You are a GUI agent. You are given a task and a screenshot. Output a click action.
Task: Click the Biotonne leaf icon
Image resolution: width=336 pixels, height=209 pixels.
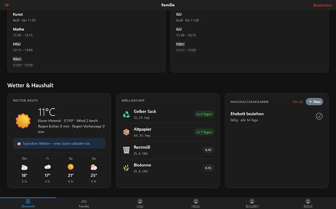click(127, 168)
